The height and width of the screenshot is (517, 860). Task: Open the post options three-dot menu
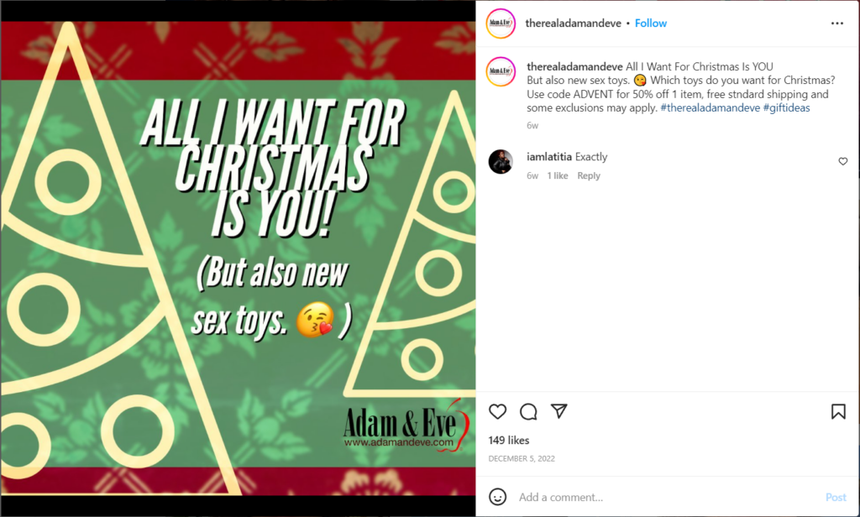click(x=836, y=23)
